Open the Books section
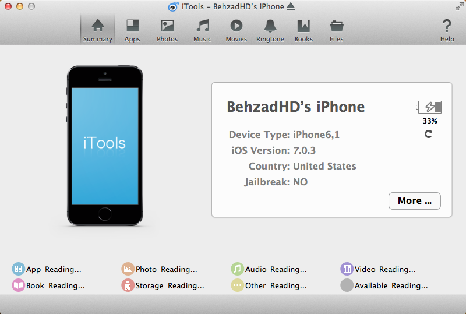 click(x=303, y=30)
